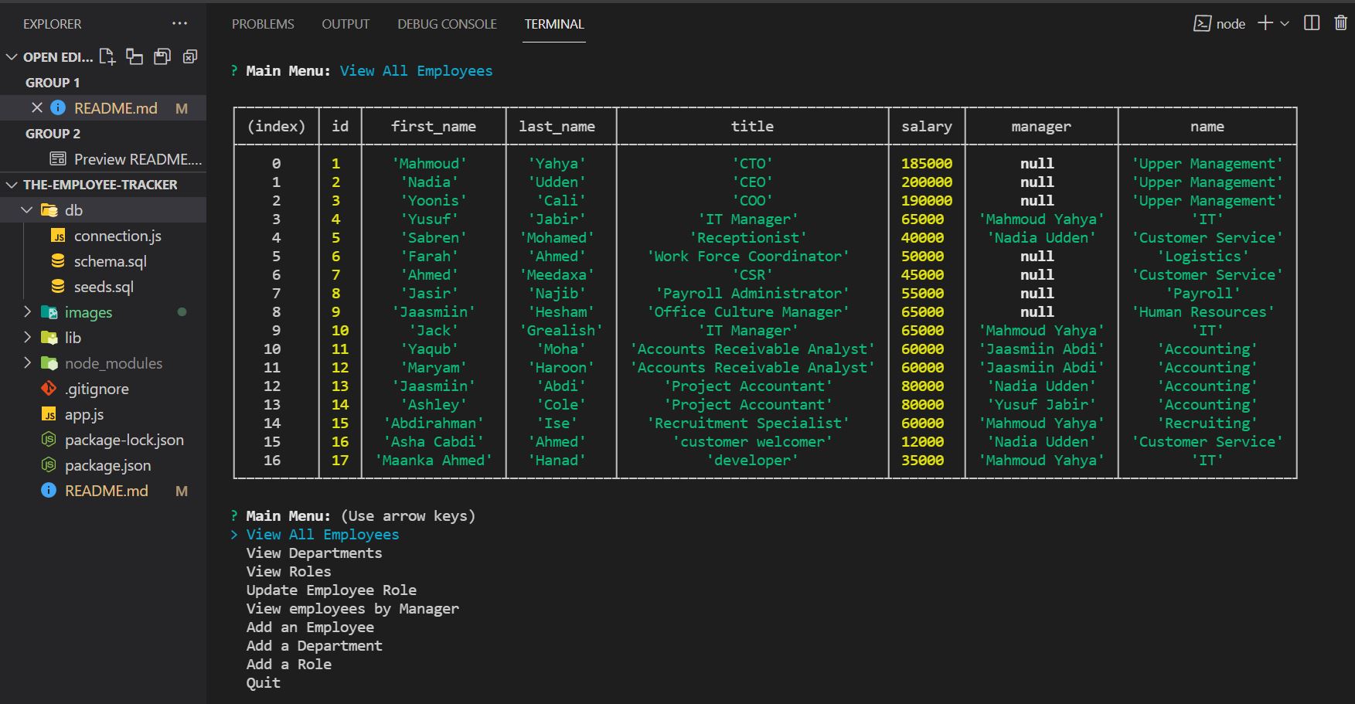
Task: Click the lib folder icon
Action: (x=49, y=338)
